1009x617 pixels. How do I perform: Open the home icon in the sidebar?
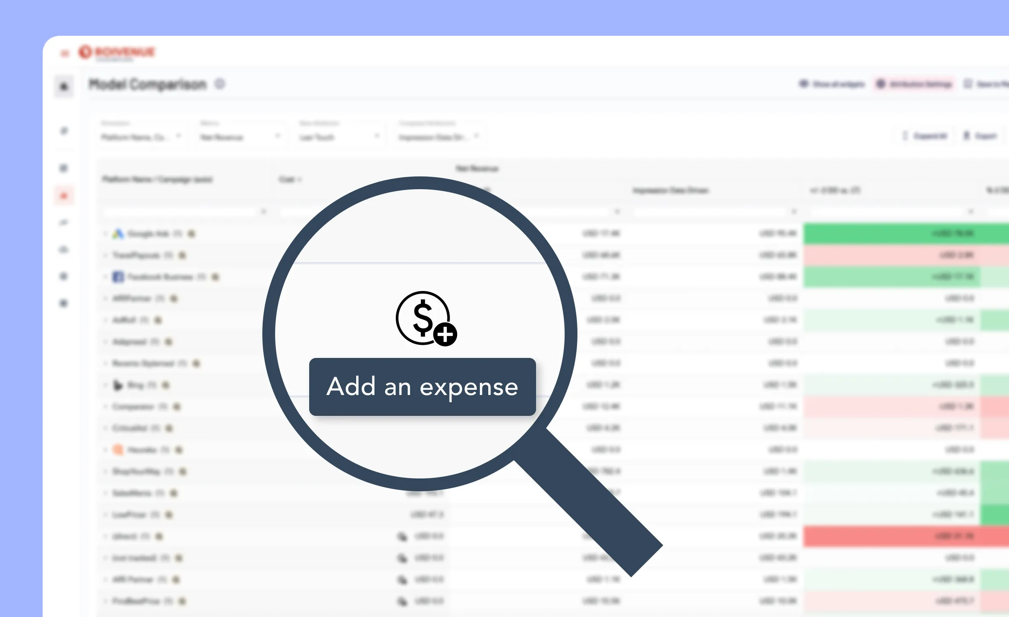coord(64,86)
